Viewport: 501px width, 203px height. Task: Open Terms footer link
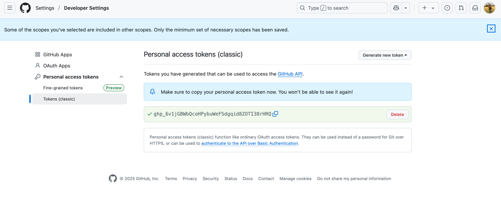(171, 179)
